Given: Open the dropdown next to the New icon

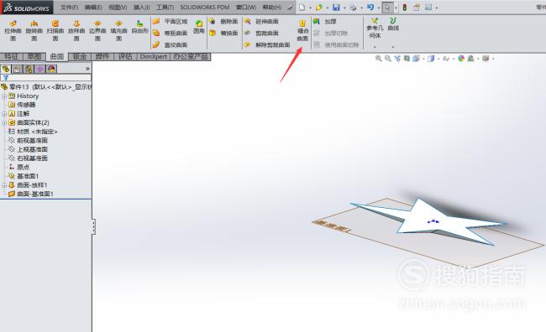Looking at the screenshot, I should point(310,8).
